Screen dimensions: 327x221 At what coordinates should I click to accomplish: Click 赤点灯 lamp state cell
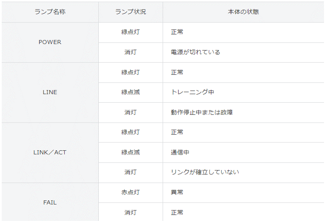pyautogui.click(x=131, y=192)
